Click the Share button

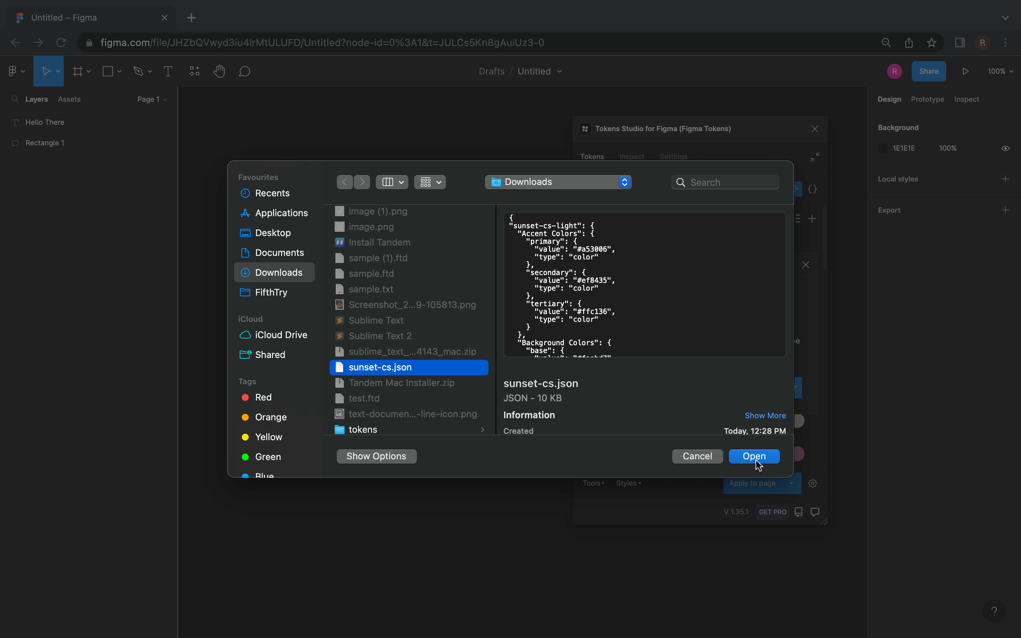click(x=928, y=71)
